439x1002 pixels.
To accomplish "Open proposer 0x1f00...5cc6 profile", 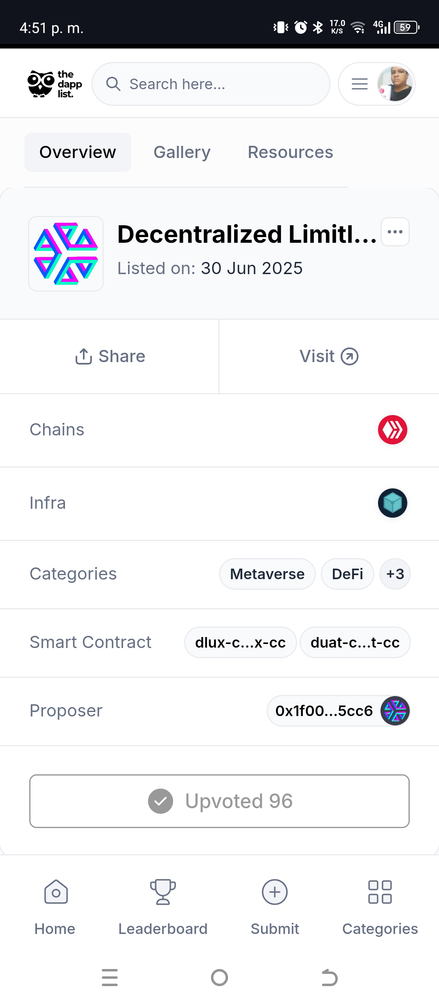I will click(x=338, y=711).
